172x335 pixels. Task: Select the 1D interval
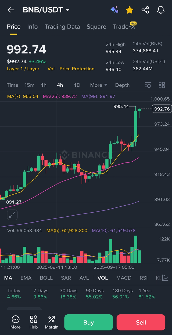77,85
